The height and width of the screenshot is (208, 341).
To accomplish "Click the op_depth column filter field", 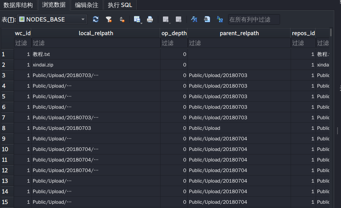I will coord(174,43).
